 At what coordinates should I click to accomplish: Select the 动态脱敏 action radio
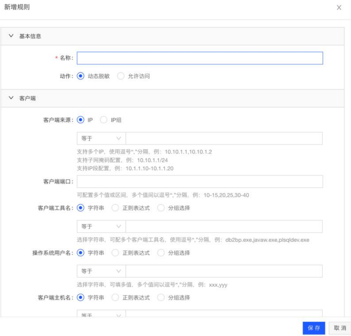(x=81, y=76)
